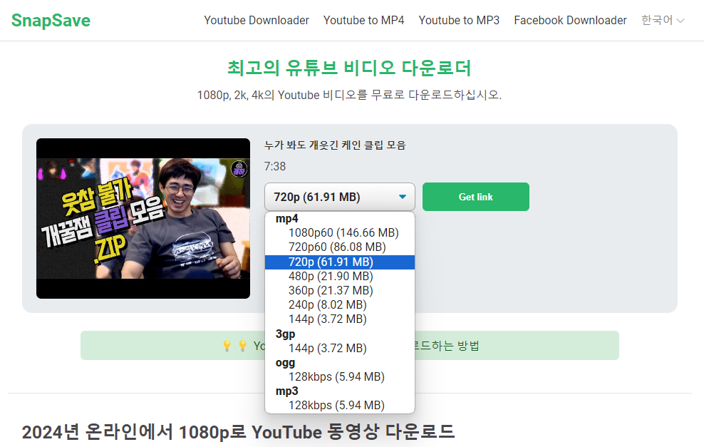
Task: Collapse the 720p (61.91 MB) quality dropdown
Action: tap(340, 197)
